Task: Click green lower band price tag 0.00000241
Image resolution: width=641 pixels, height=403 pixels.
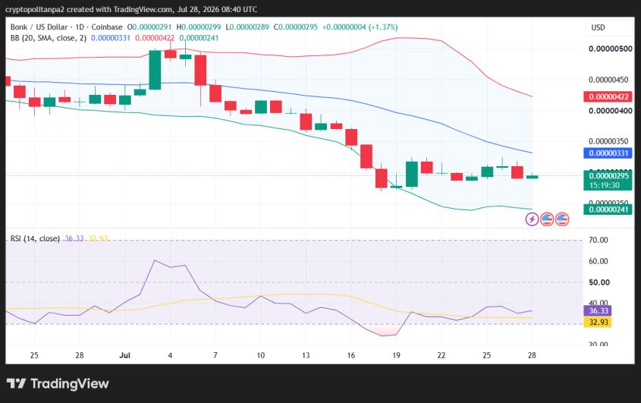Action: (x=608, y=209)
